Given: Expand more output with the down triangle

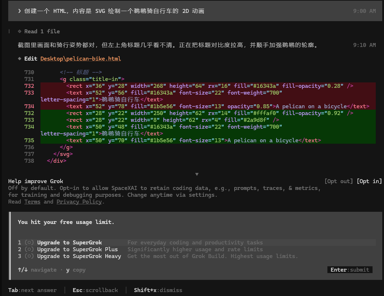Looking at the screenshot, I should 197,174.
